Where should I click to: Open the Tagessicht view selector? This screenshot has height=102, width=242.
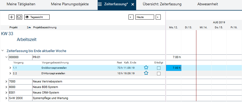click(x=37, y=17)
